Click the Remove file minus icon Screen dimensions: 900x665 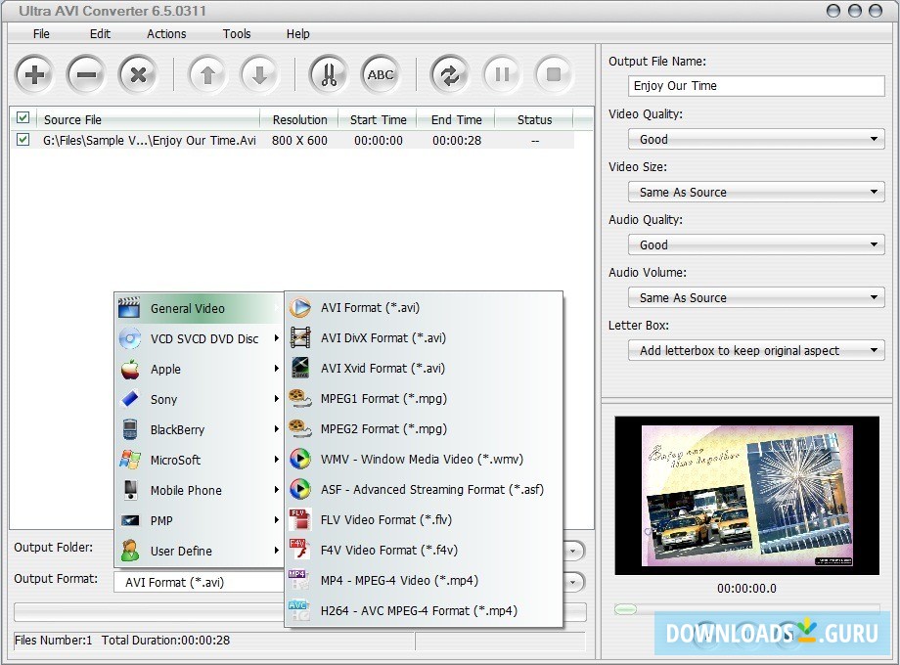click(x=86, y=74)
